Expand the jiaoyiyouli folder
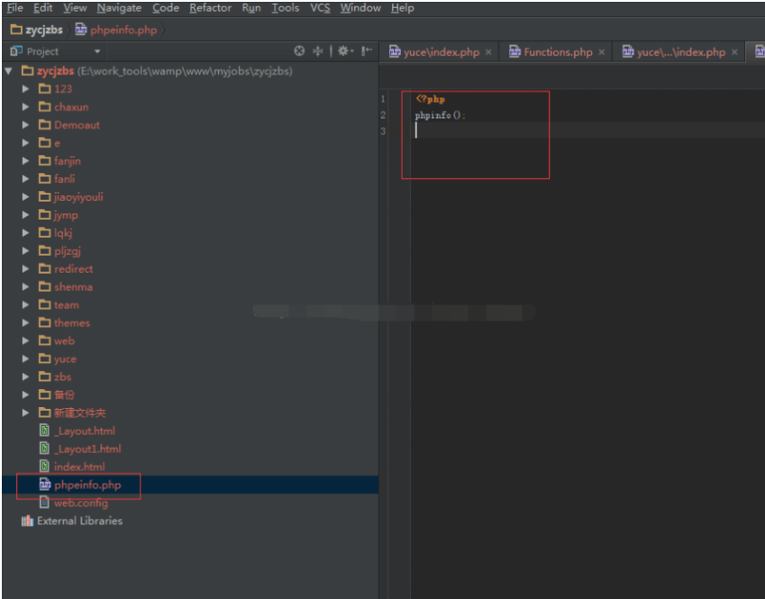This screenshot has height=599, width=765. tap(25, 197)
